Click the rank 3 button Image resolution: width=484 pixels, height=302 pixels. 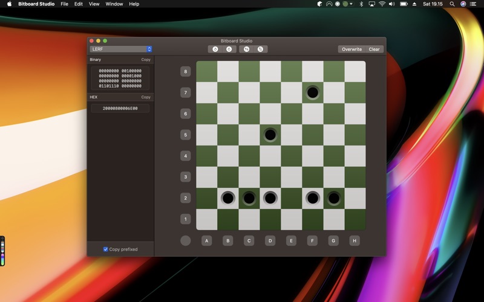[x=186, y=177]
